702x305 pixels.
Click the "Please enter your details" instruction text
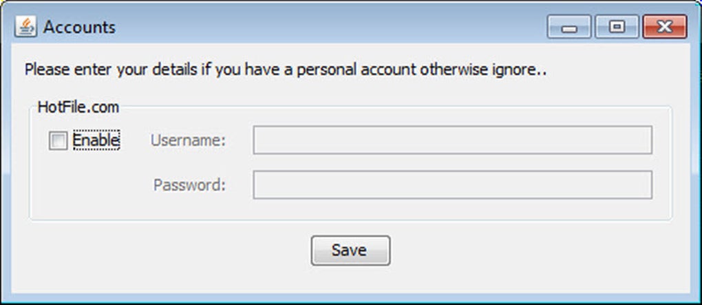(285, 70)
